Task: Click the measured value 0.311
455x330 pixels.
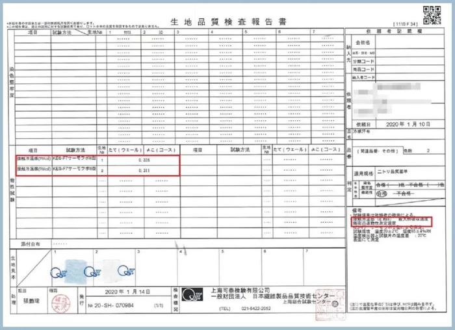Action: coord(144,170)
